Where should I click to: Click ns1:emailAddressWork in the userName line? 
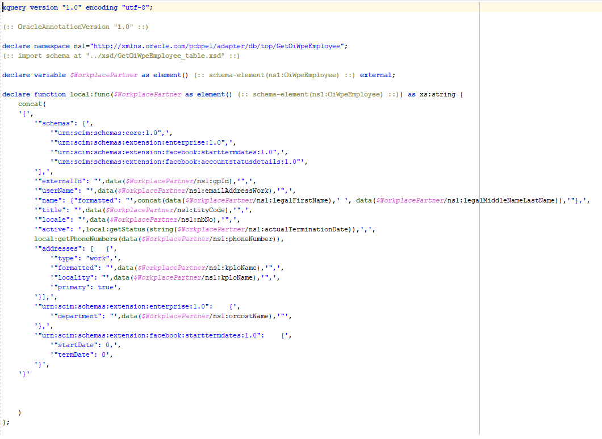coord(229,191)
